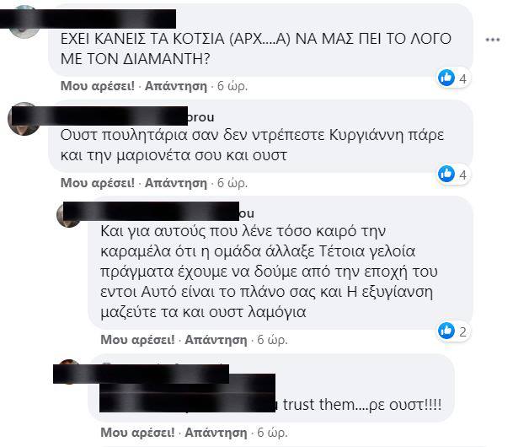Image resolution: width=513 pixels, height=447 pixels.
Task: Open the 6 ώρ. timestamp on first comment
Action: (x=232, y=86)
